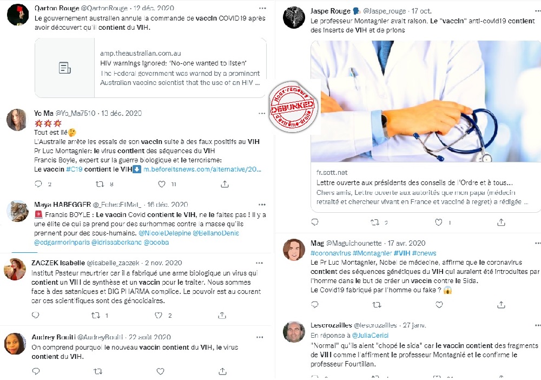Open Lescrozailles profile avatar
This screenshot has width=541, height=380.
coord(294,332)
